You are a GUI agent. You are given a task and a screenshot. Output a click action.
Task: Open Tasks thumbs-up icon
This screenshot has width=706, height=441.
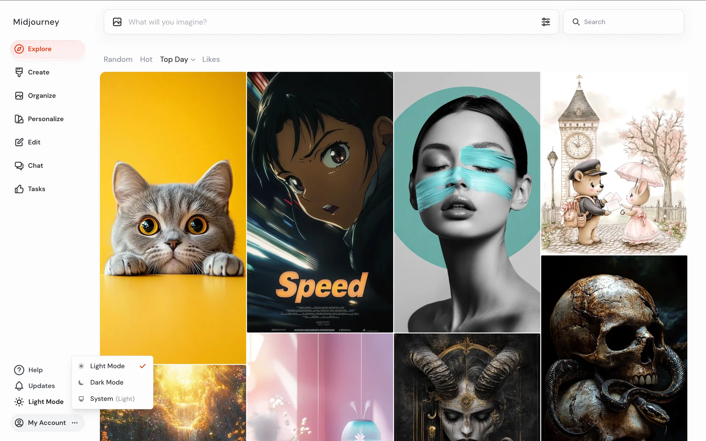pos(19,189)
